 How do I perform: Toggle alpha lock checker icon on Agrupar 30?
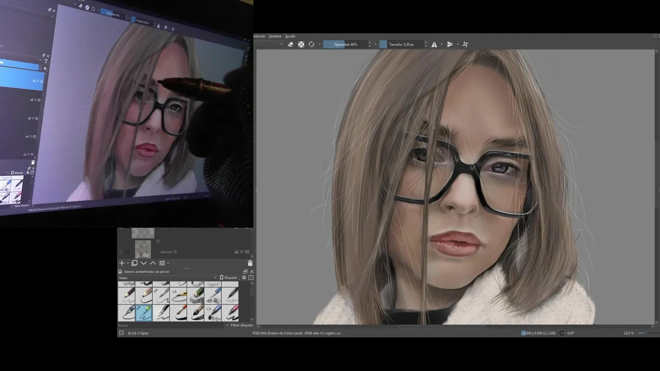pos(247,251)
